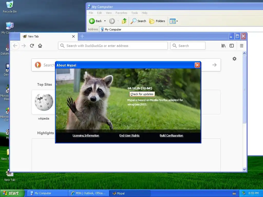
Task: Click the DuckDuckGo address bar
Action: pos(113,46)
